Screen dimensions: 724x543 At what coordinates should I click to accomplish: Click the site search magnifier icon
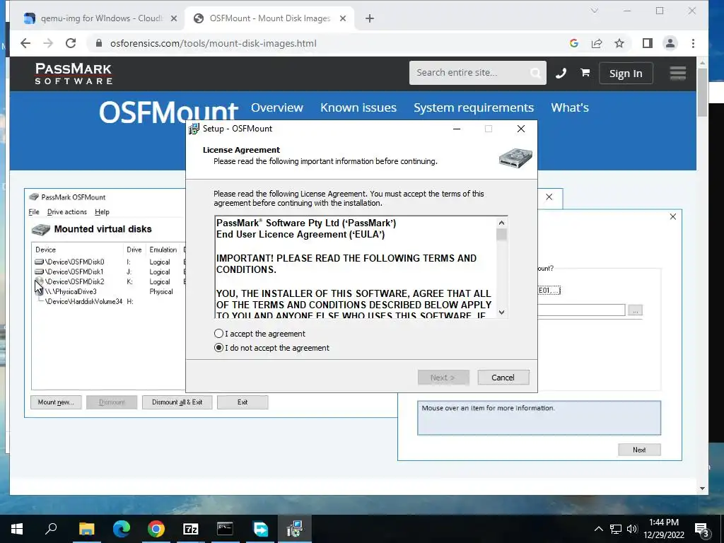pyautogui.click(x=536, y=73)
